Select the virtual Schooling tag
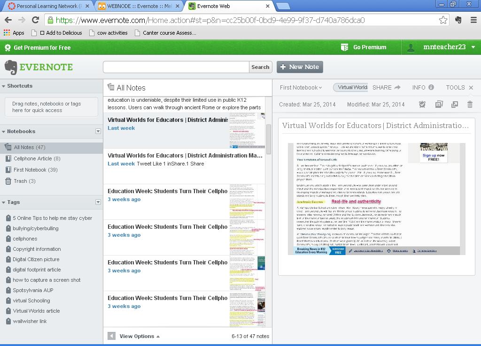This screenshot has width=481, height=346. pyautogui.click(x=31, y=301)
